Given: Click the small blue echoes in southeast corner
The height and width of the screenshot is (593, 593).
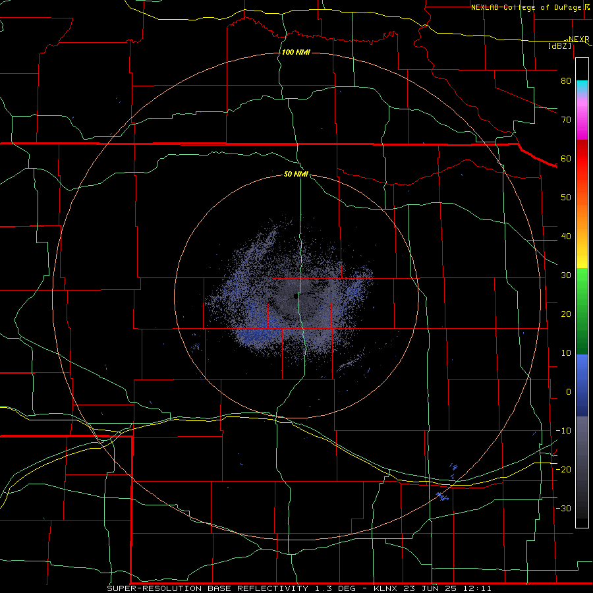Looking at the screenshot, I should point(442,496).
